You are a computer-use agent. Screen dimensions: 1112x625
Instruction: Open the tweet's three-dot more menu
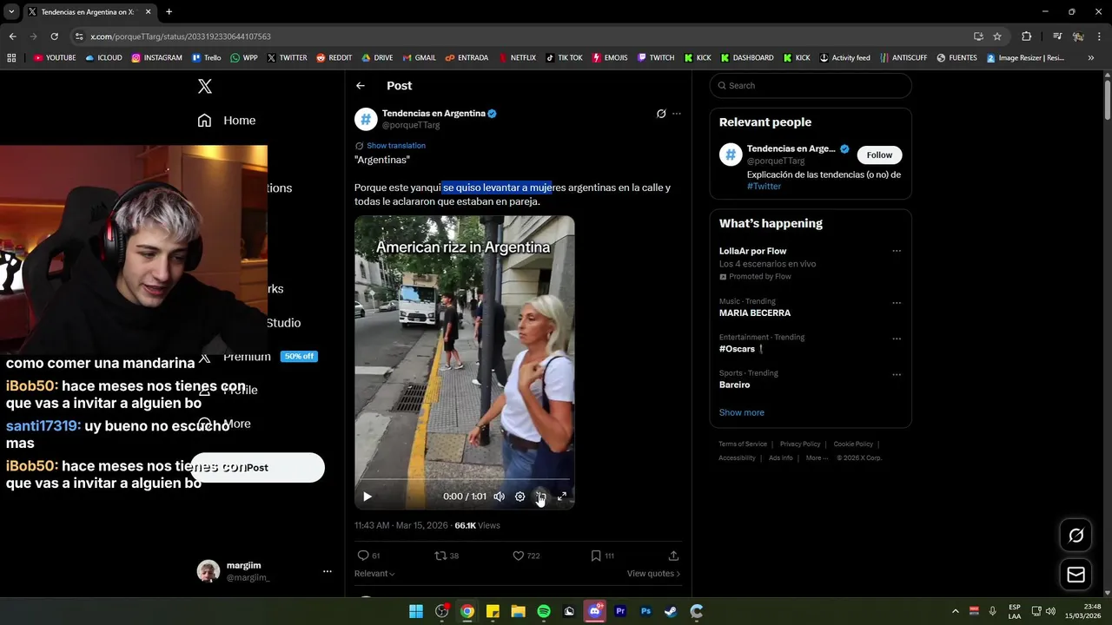[x=677, y=114]
